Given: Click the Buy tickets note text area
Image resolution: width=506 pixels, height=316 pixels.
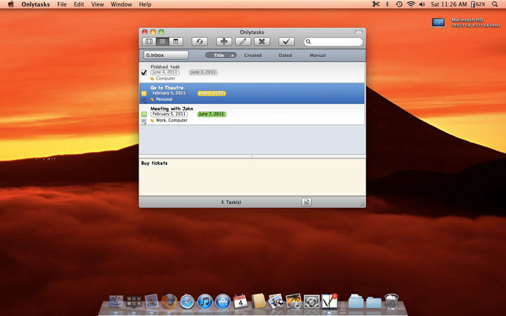Looking at the screenshot, I should [252, 177].
